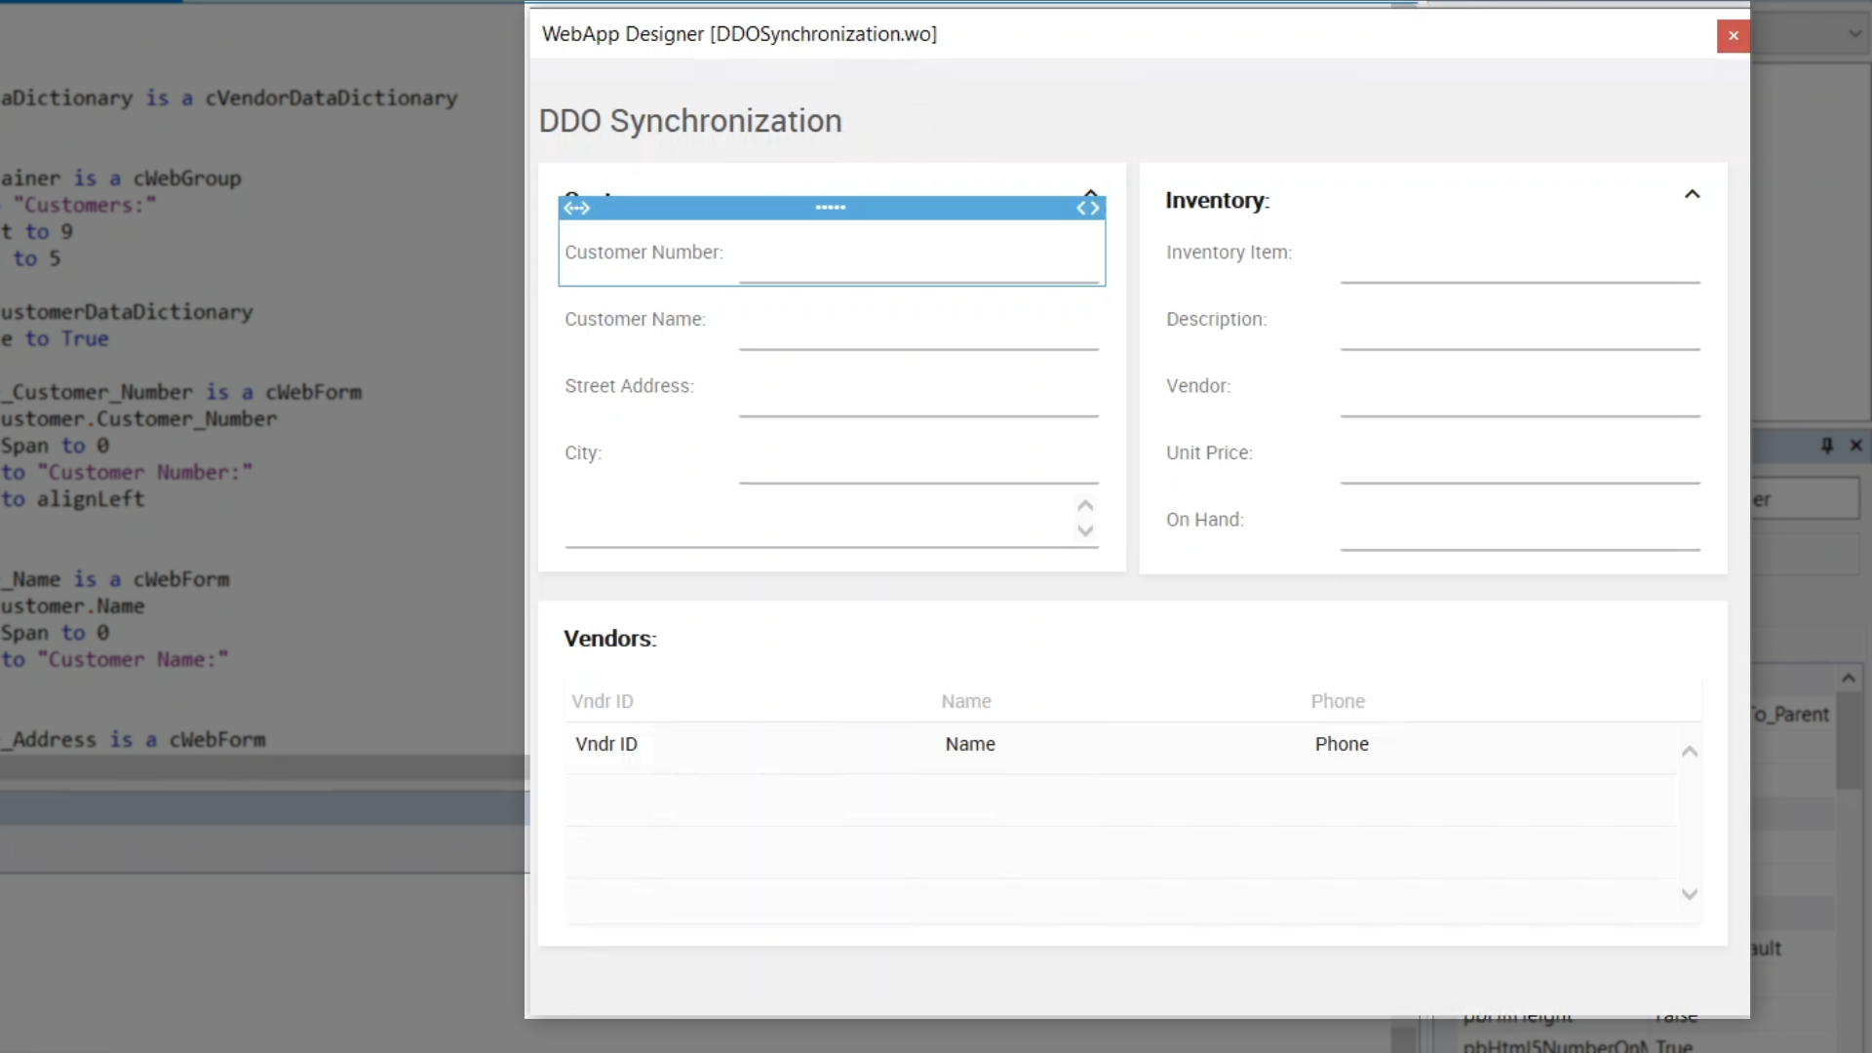
Task: Collapse the Inventory group
Action: [x=1693, y=195]
